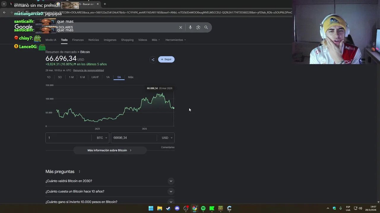This screenshot has height=213, width=380.
Task: Share the Bitcoin market summary
Action: click(153, 59)
